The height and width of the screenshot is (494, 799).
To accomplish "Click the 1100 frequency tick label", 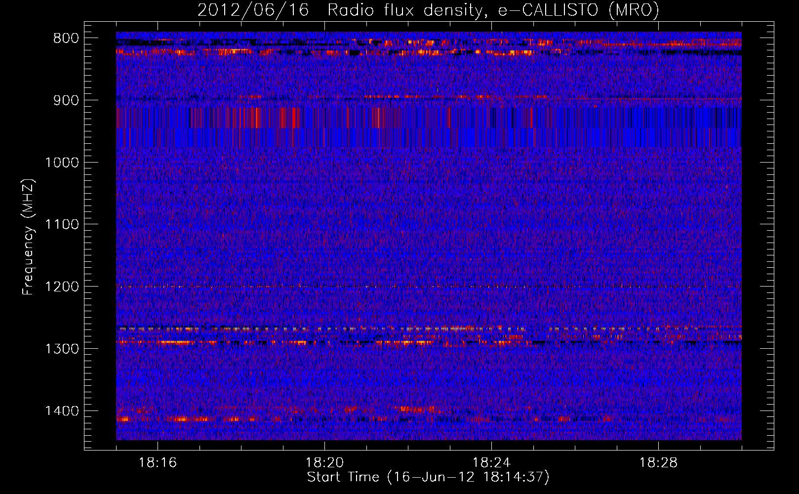I will point(62,225).
